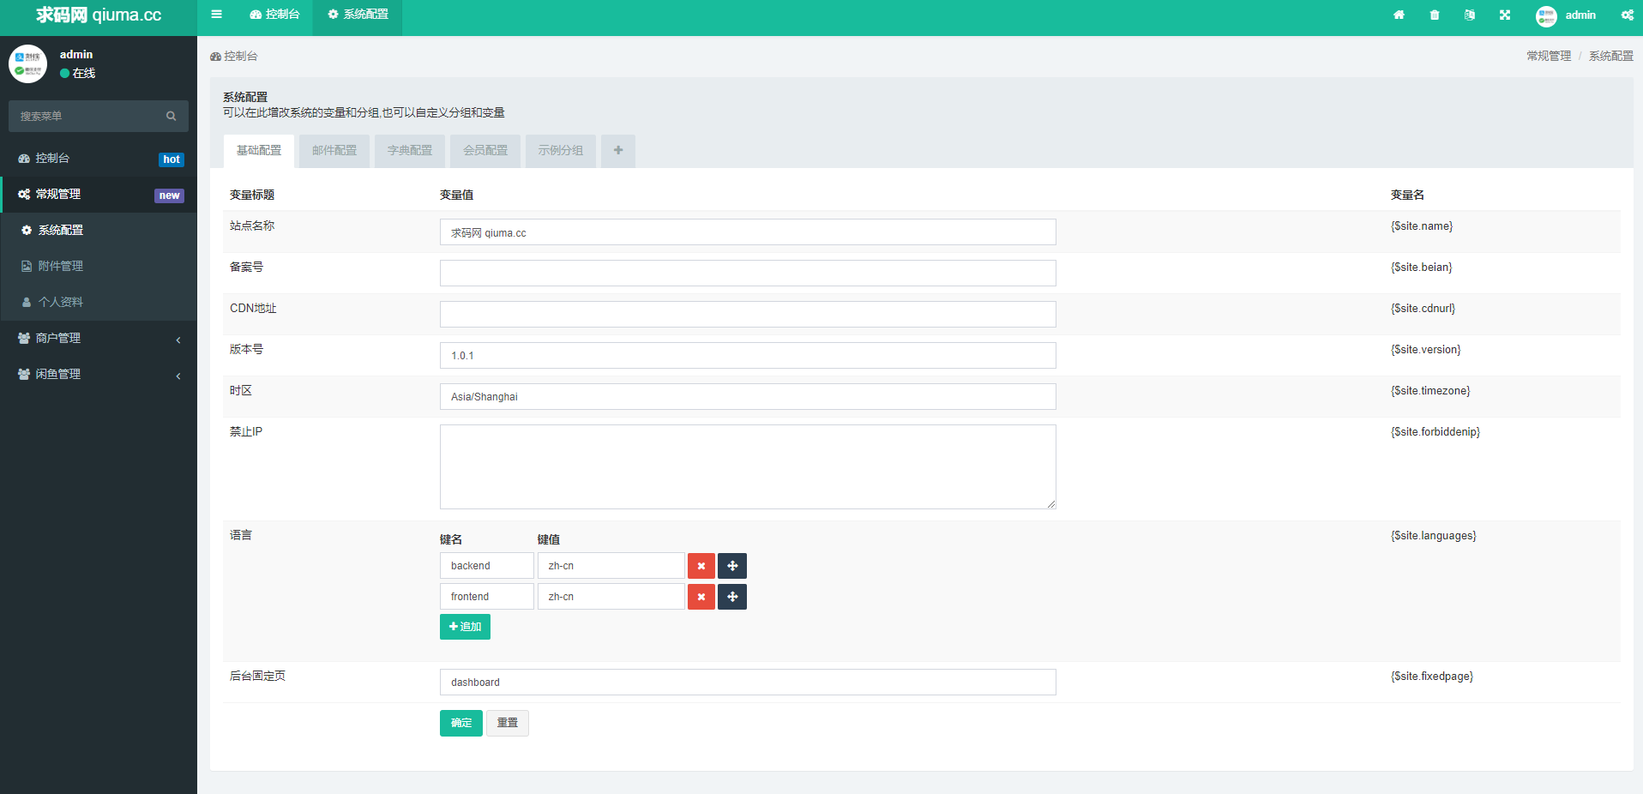This screenshot has height=794, width=1643.
Task: Switch to the 邮件配置 tab
Action: click(x=334, y=151)
